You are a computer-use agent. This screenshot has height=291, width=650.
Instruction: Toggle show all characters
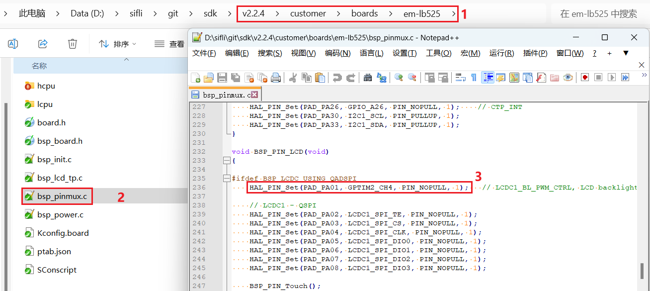click(x=474, y=78)
